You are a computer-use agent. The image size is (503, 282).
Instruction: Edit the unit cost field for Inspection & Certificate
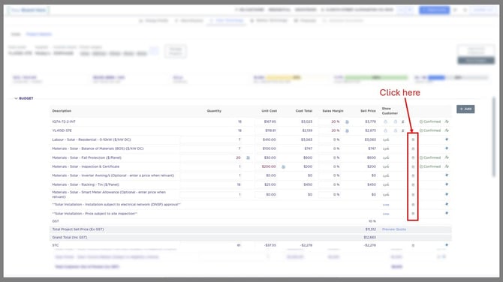[269, 166]
